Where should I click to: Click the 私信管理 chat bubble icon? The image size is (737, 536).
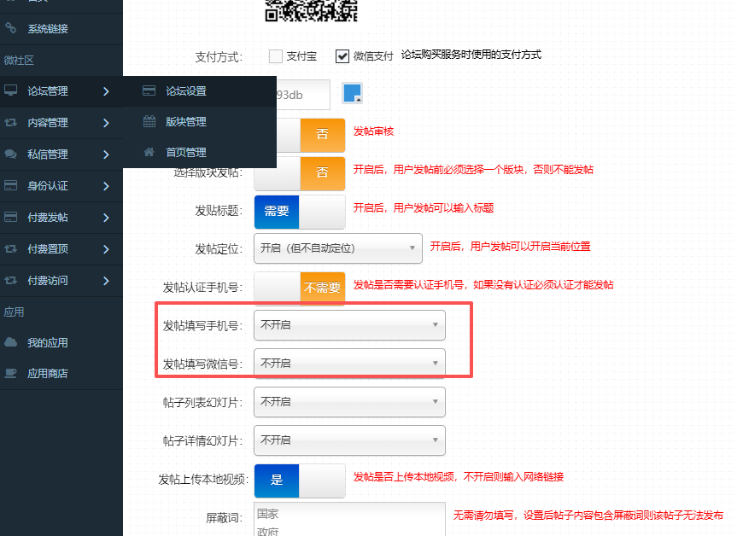click(x=11, y=154)
